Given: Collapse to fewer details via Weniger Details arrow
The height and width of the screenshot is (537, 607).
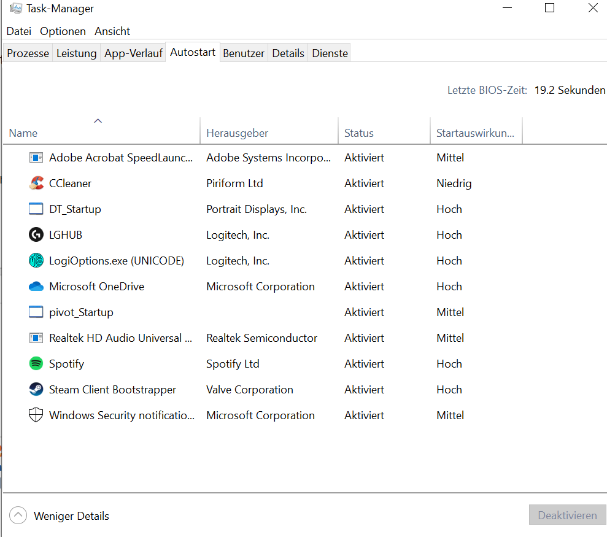Looking at the screenshot, I should click(18, 515).
